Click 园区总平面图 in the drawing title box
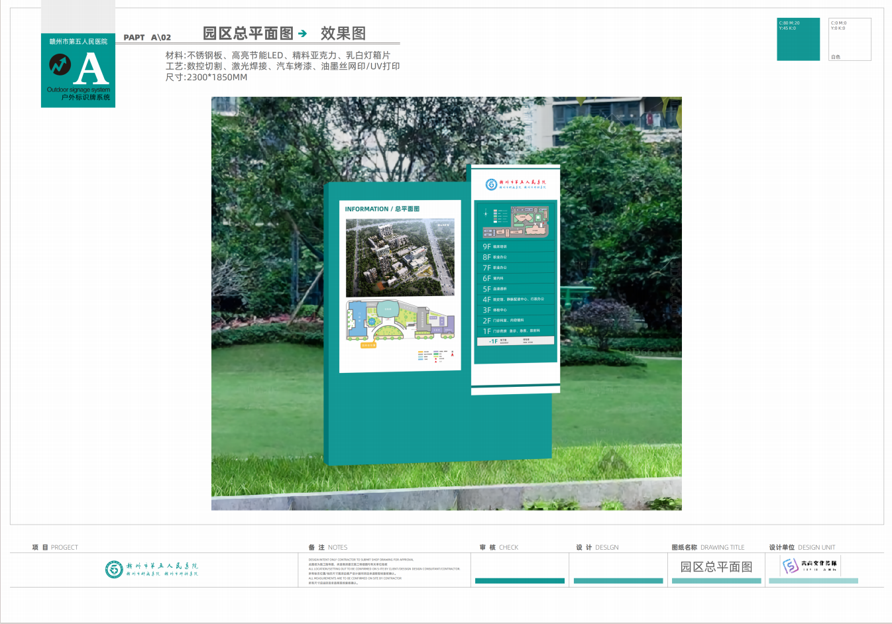Screen dimensions: 892x624 716,567
